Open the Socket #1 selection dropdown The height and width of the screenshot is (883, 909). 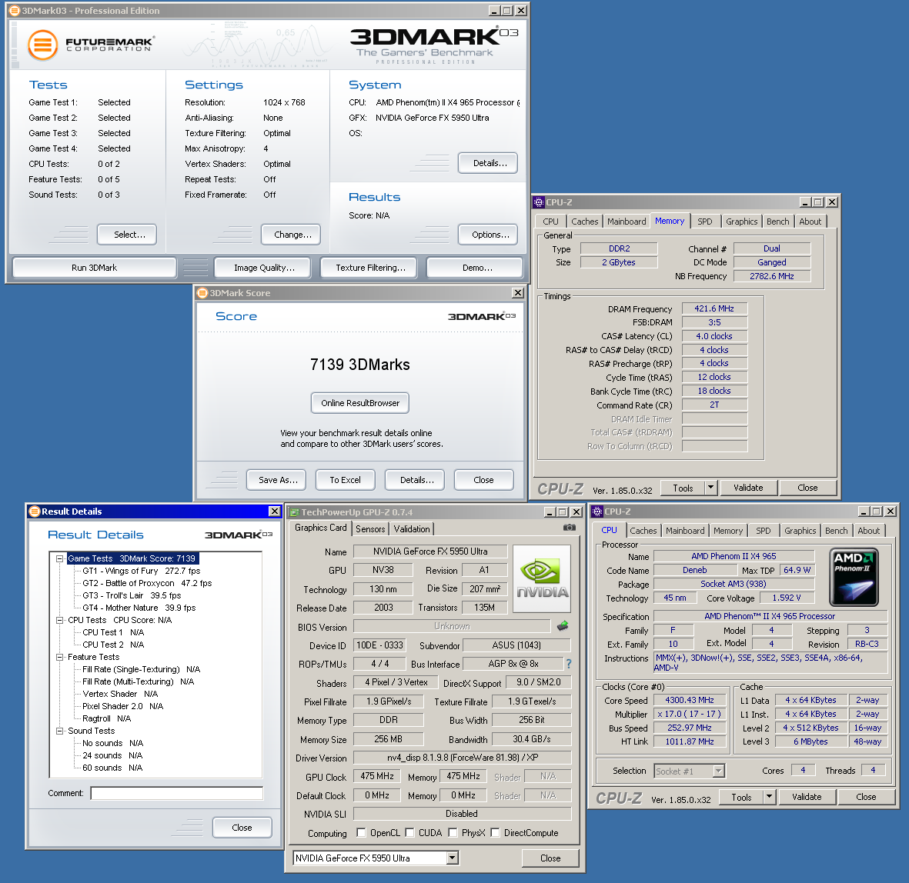coord(718,771)
